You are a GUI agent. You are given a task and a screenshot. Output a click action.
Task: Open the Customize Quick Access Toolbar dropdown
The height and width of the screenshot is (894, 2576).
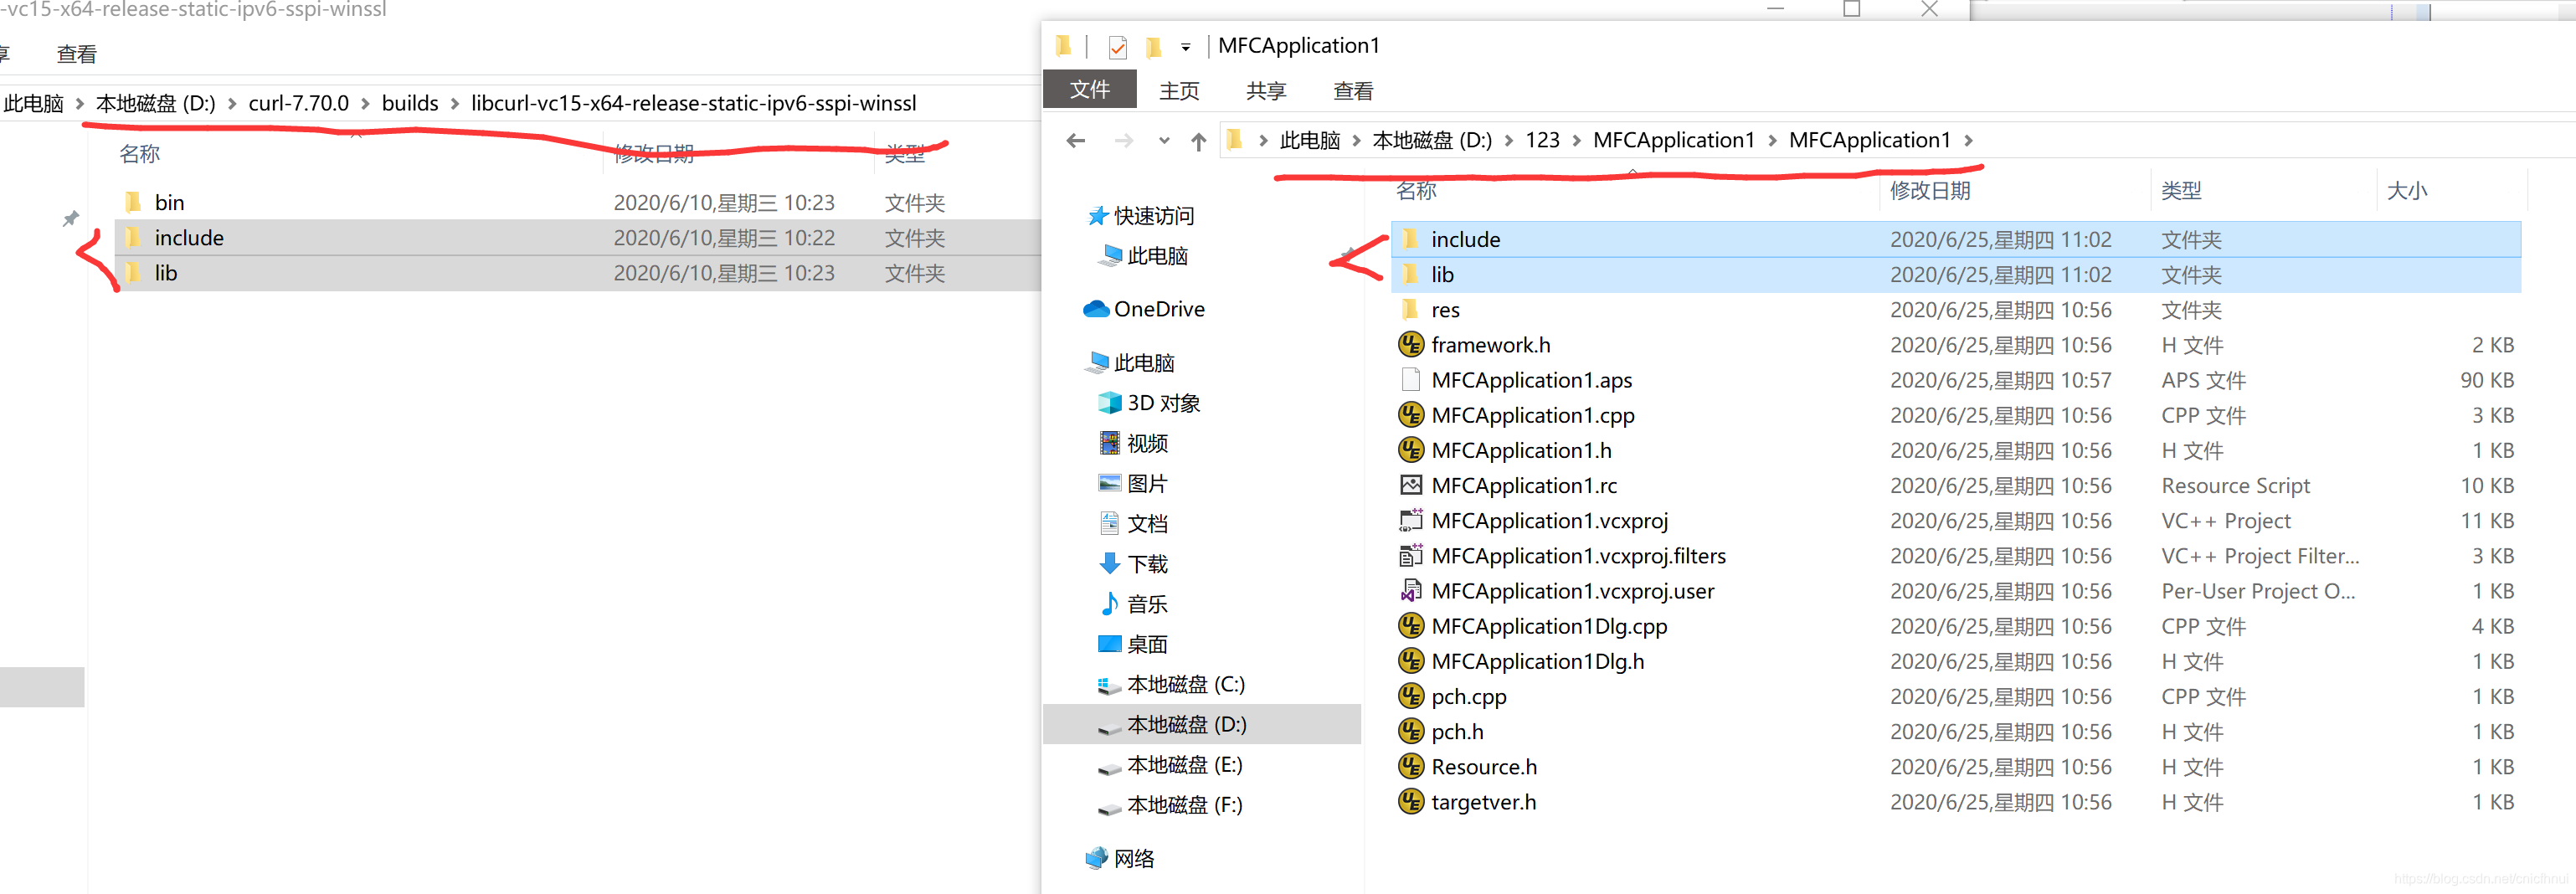tap(1185, 47)
